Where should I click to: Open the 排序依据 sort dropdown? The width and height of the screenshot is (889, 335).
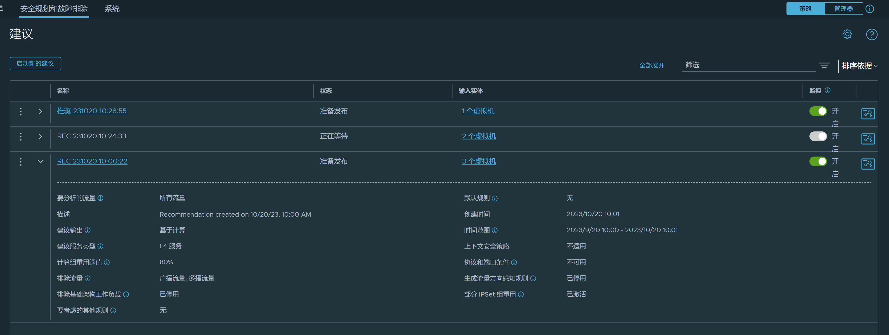(859, 66)
